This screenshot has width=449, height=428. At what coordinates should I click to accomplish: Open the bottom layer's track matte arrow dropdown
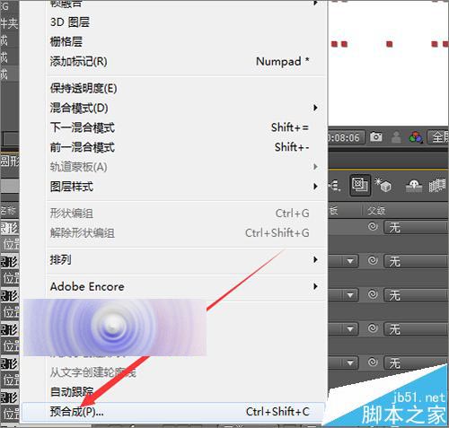pos(350,363)
